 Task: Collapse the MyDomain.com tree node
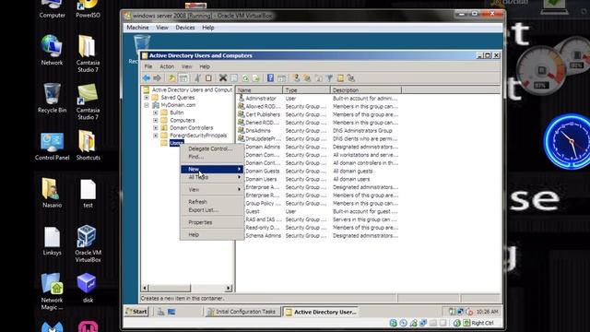click(147, 105)
